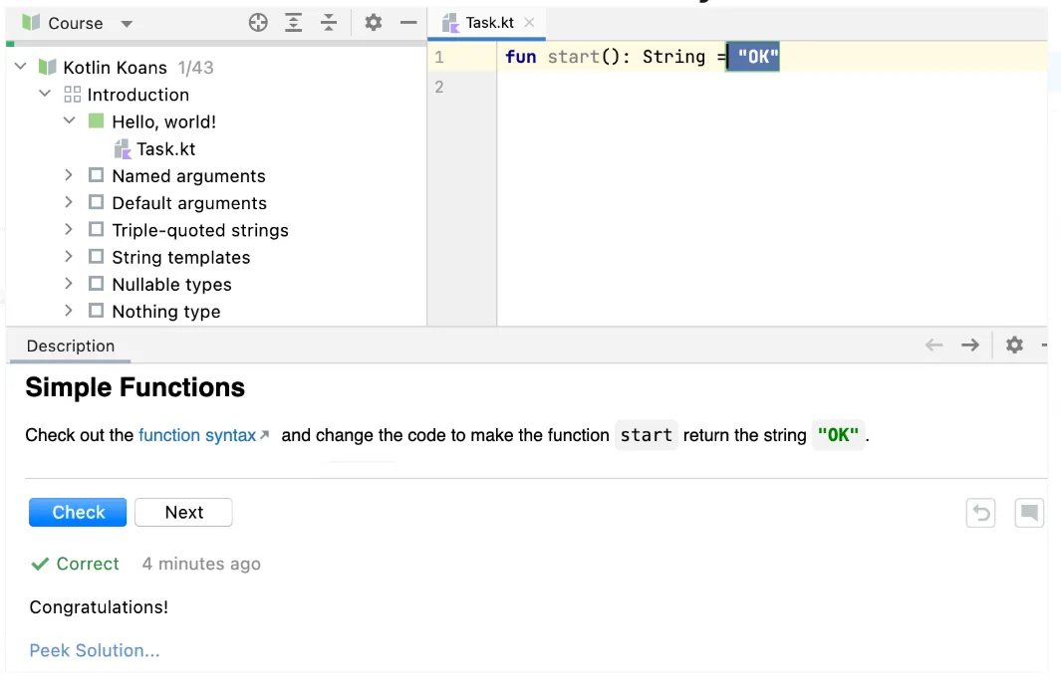Hide the Course panel
Viewport: 1061px width, 694px height.
[x=407, y=22]
